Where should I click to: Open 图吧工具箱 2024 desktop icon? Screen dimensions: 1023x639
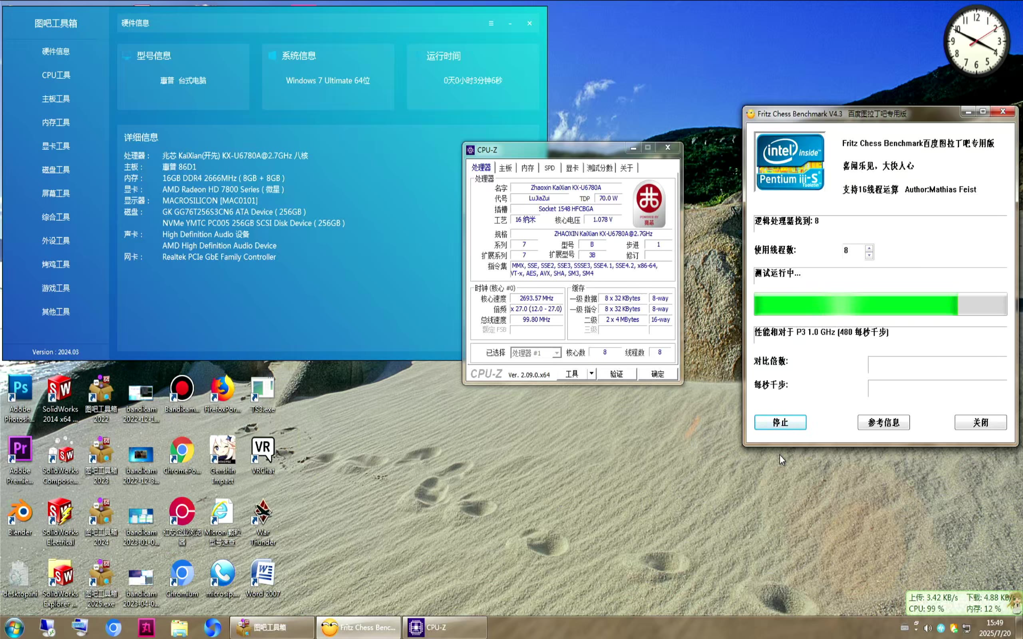click(101, 521)
